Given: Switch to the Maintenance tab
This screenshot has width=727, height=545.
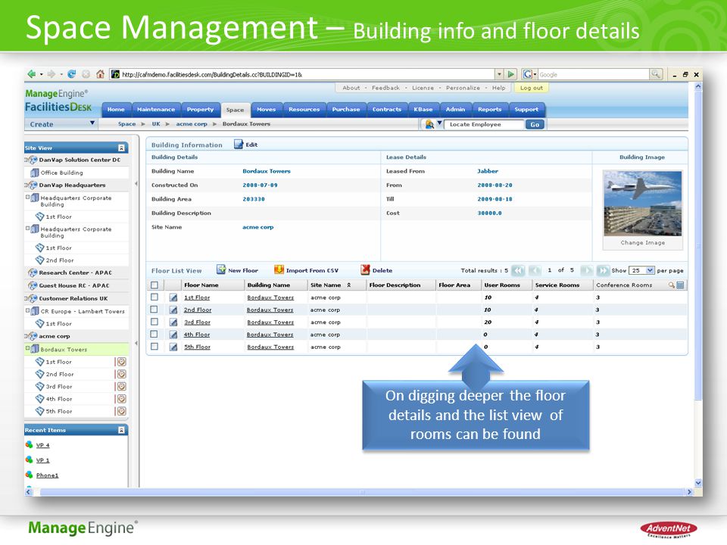Looking at the screenshot, I should pyautogui.click(x=156, y=109).
